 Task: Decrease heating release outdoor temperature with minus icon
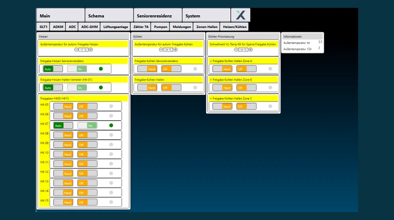coord(76,49)
